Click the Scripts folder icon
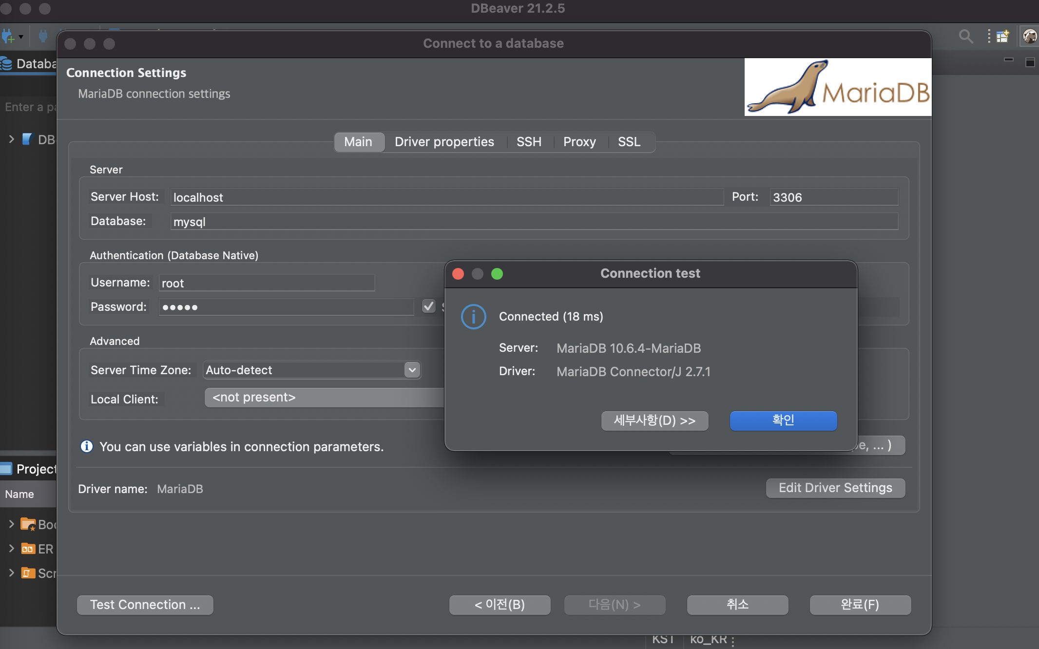Screen dimensions: 1039x649 point(28,573)
